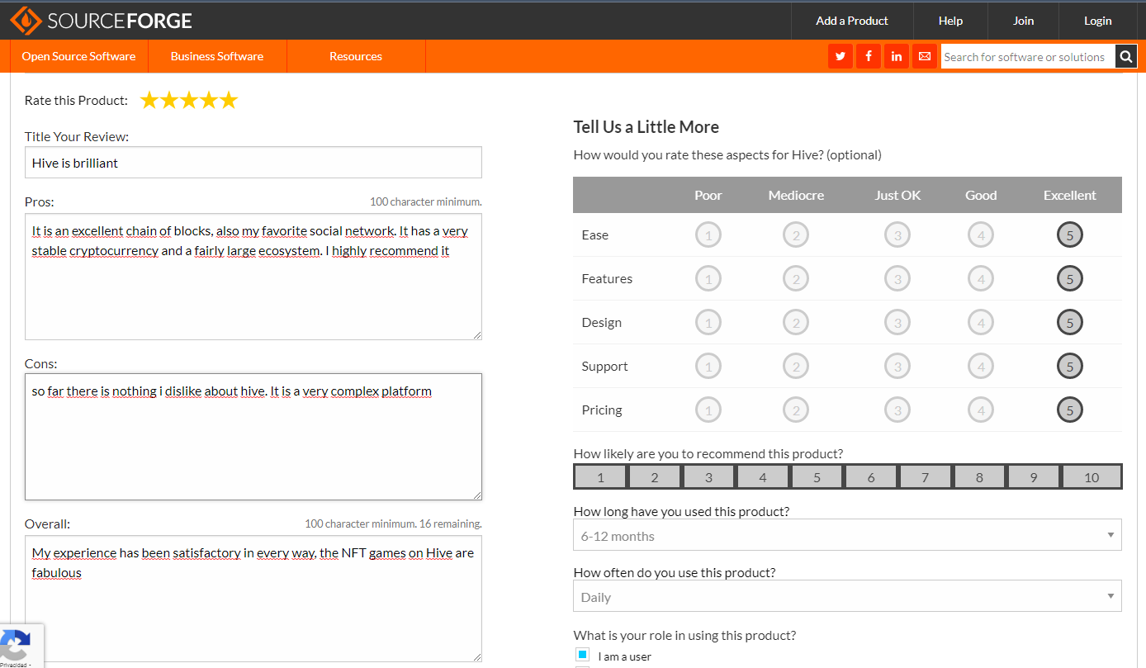The width and height of the screenshot is (1146, 668).
Task: Click the Title Your Review field
Action: [253, 163]
